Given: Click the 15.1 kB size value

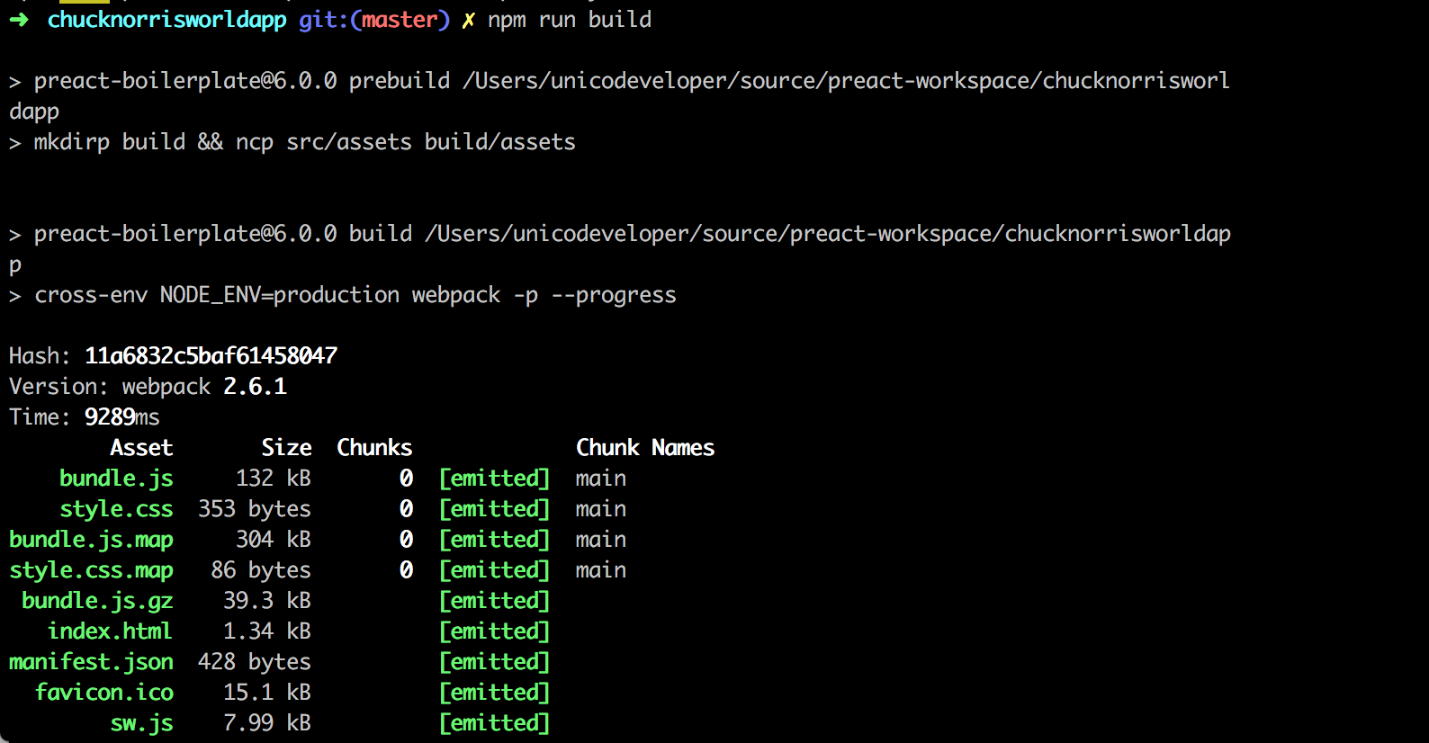Looking at the screenshot, I should pyautogui.click(x=267, y=693).
